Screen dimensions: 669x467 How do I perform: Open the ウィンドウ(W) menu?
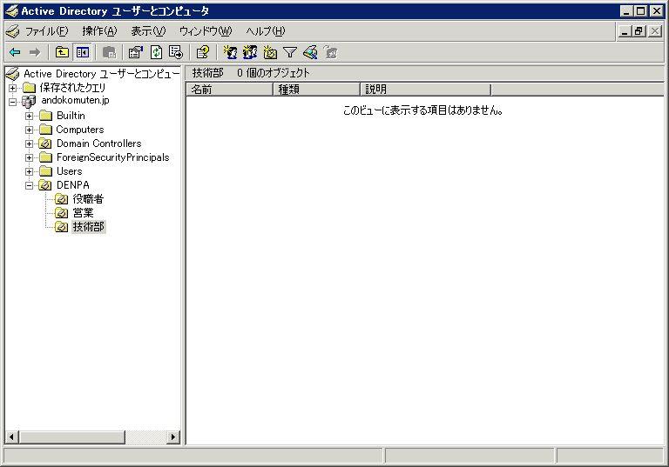(x=206, y=31)
